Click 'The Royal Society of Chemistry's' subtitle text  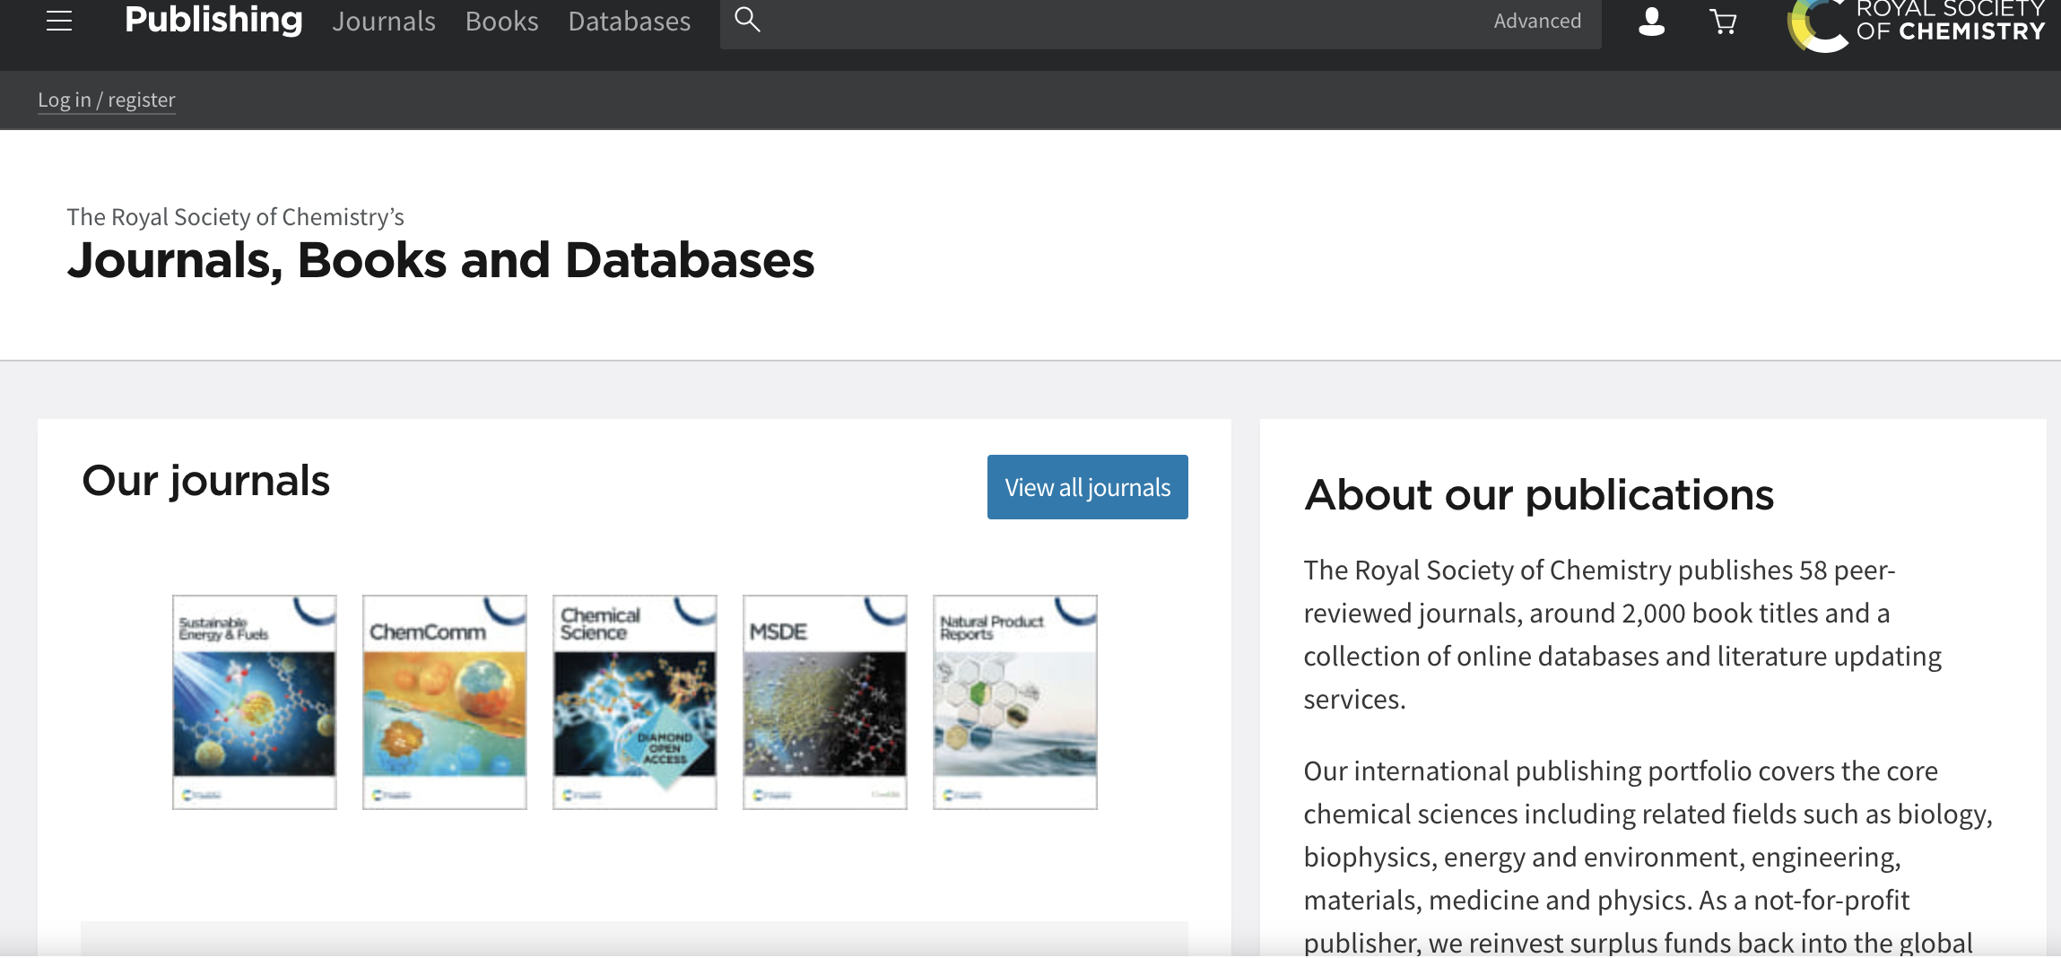[235, 217]
